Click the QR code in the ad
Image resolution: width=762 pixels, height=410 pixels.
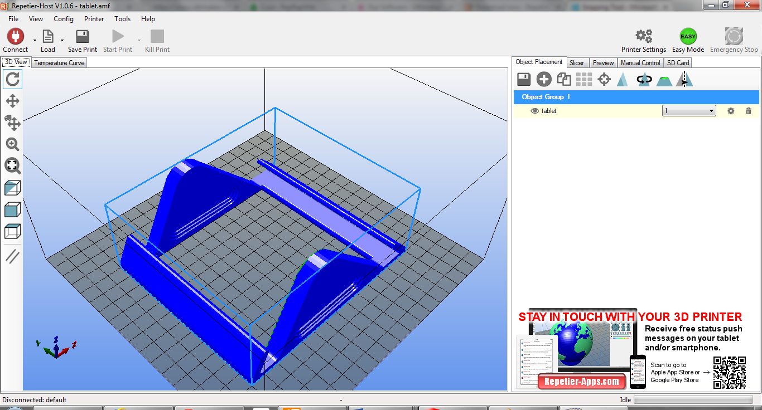click(730, 372)
